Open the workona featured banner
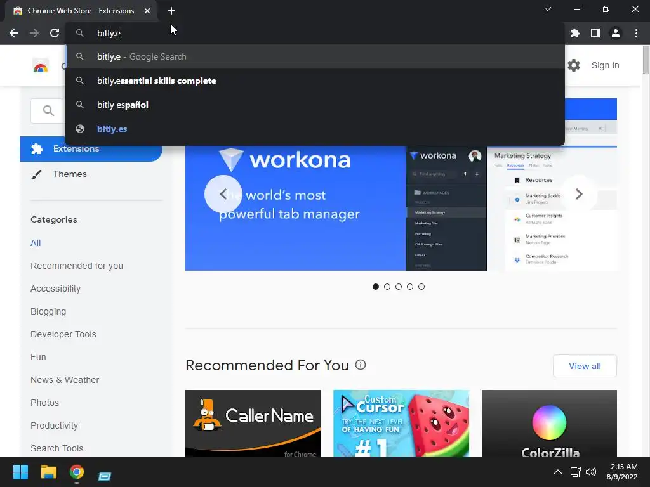Screen dimensions: 650x487 point(401,208)
